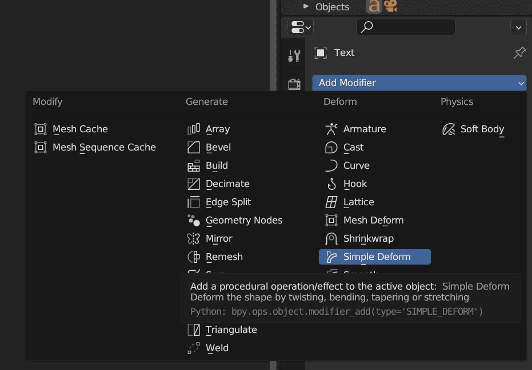Click the Triangulate modifier icon
The height and width of the screenshot is (370, 532).
tap(194, 330)
